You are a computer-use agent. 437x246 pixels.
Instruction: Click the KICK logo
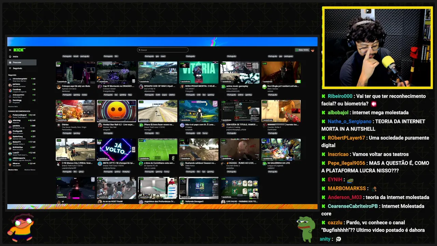(x=19, y=50)
